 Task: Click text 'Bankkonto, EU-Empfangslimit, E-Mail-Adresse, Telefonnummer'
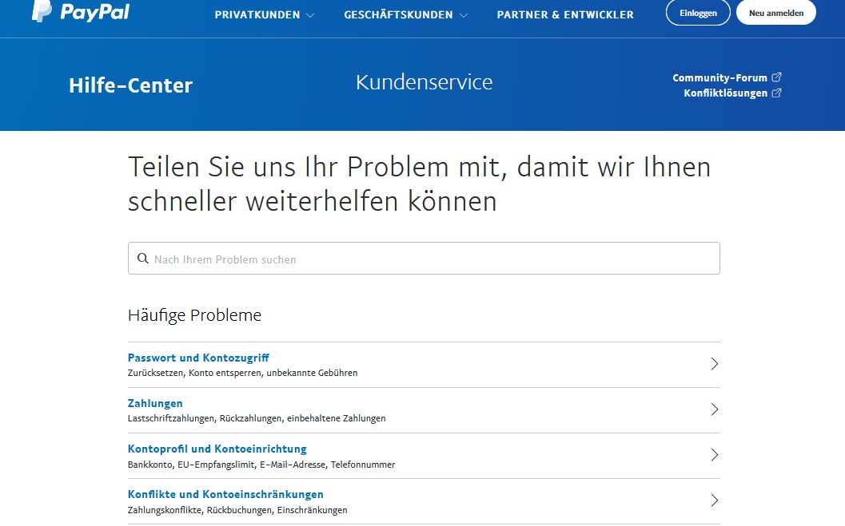coord(261,465)
